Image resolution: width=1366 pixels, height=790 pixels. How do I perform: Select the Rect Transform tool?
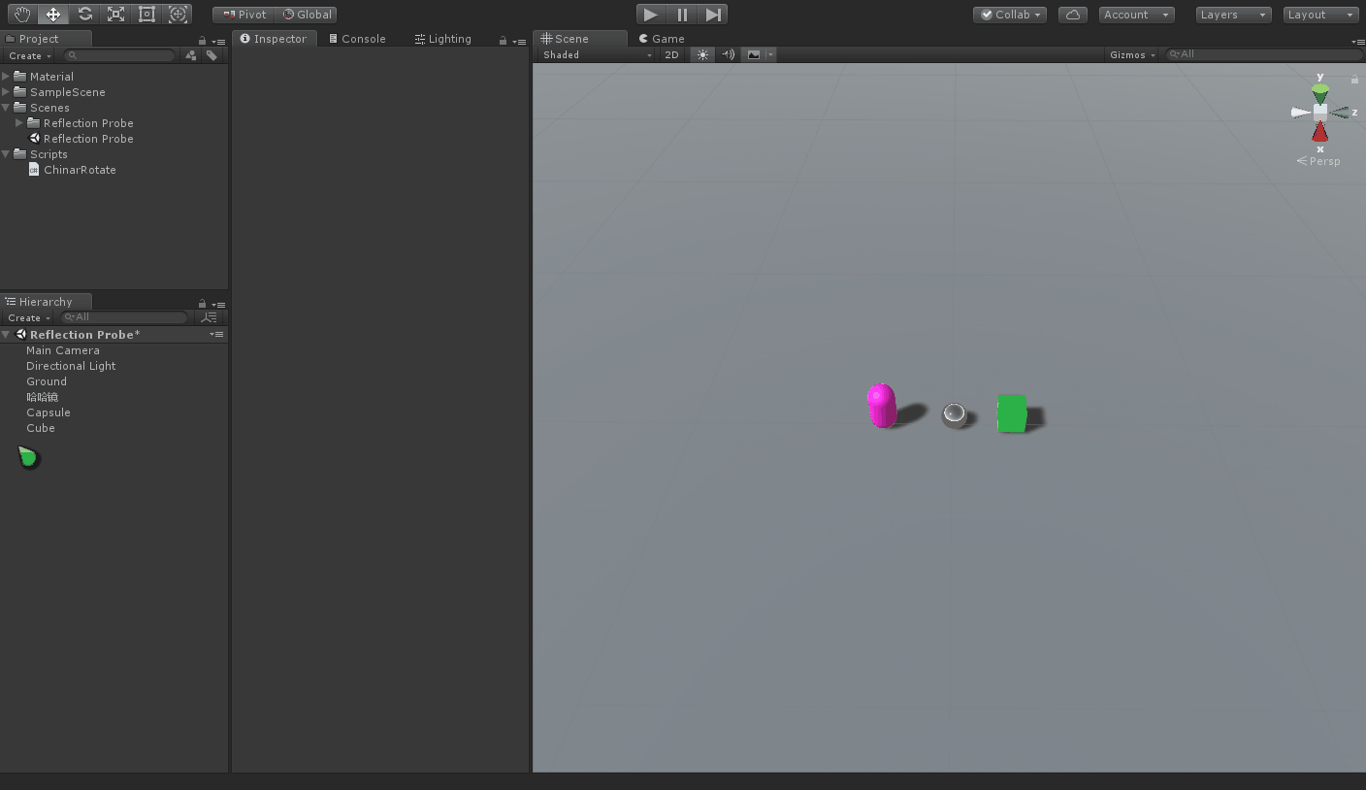[x=146, y=15]
